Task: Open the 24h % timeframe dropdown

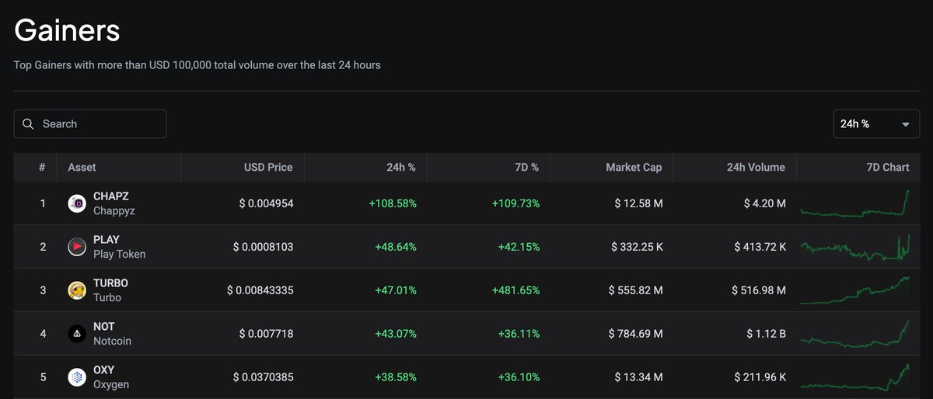Action: click(875, 124)
